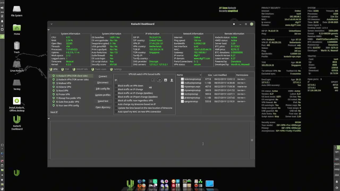Click inside the IP input field
Screen dimensions: 340x191
pyautogui.click(x=134, y=80)
